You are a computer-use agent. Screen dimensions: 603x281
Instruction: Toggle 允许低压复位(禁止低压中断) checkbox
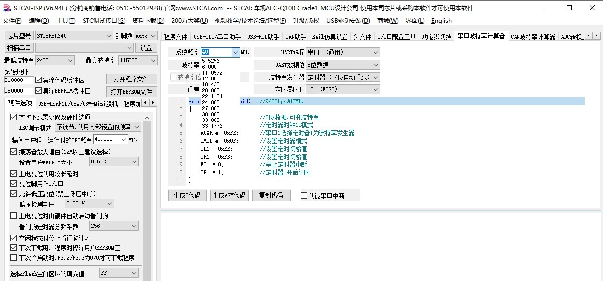click(x=14, y=194)
